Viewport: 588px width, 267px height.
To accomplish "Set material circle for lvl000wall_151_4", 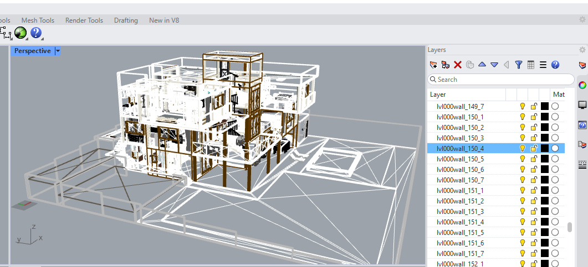I will [555, 222].
